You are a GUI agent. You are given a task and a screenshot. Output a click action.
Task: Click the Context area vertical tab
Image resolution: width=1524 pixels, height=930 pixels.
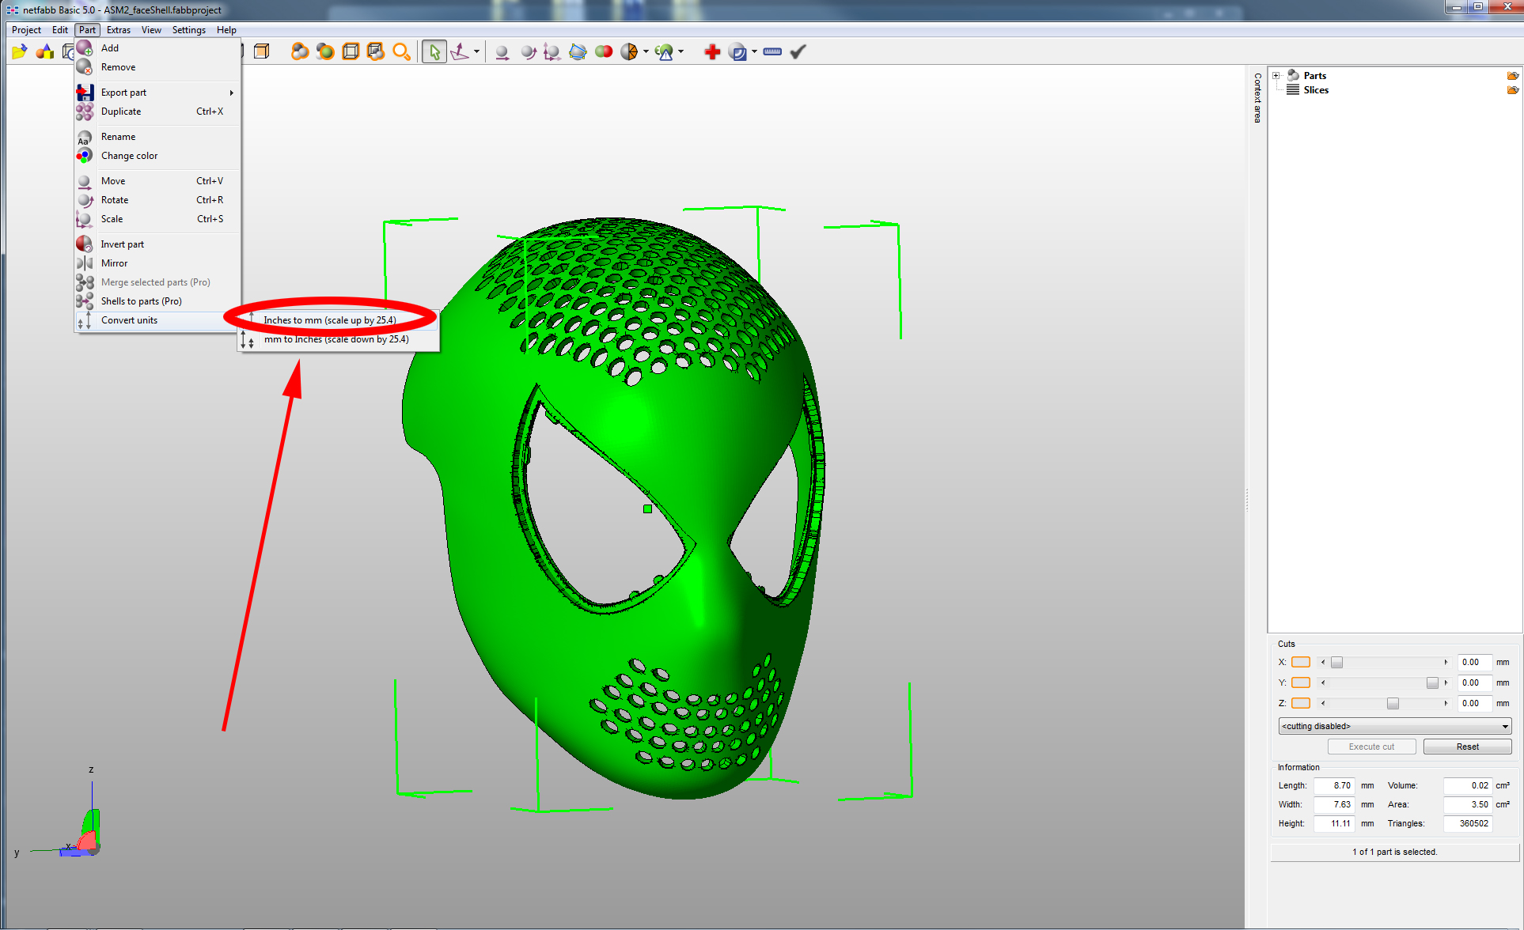point(1257,98)
